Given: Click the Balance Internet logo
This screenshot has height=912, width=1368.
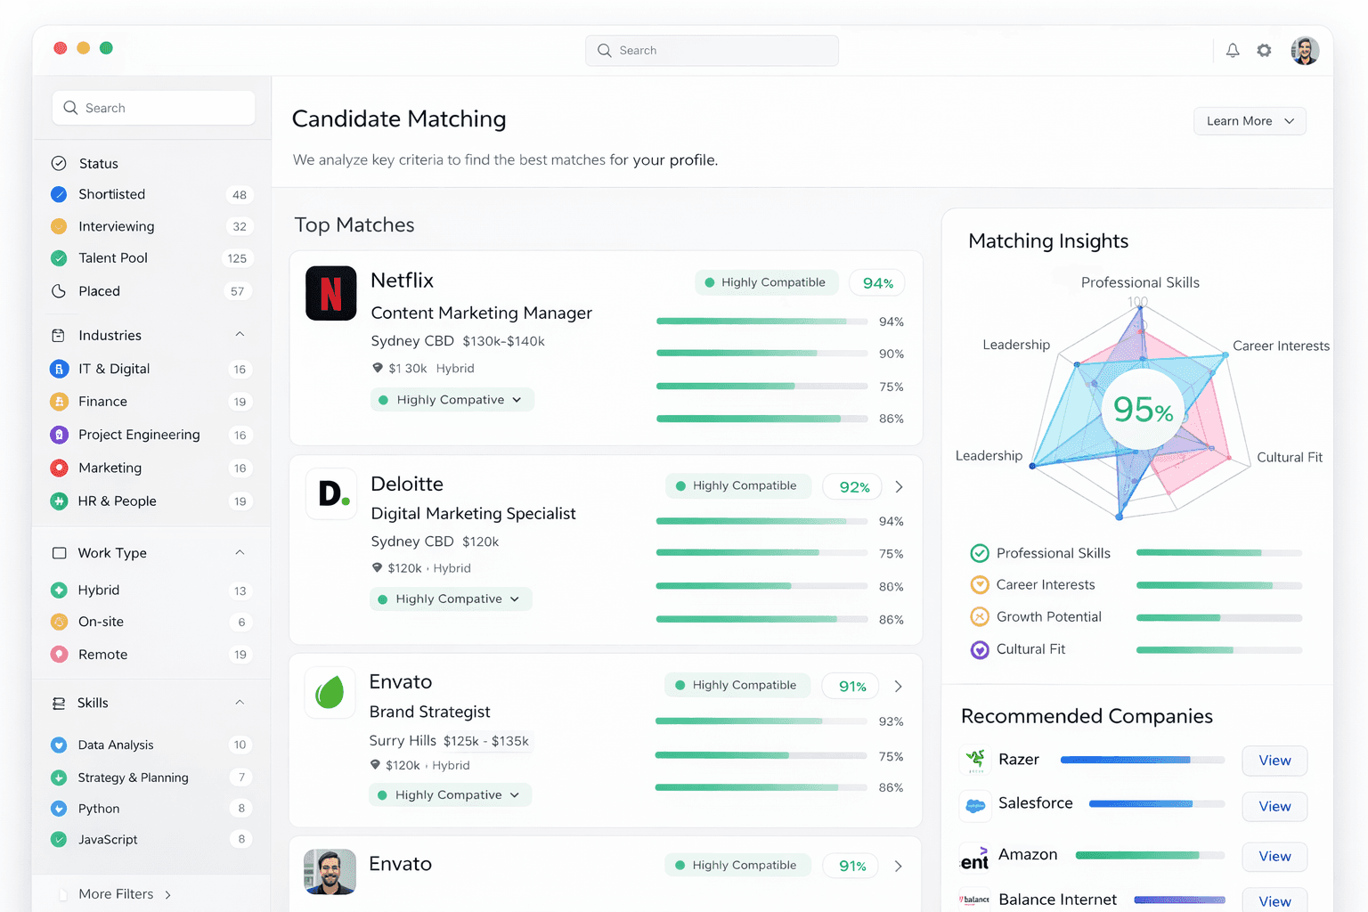Looking at the screenshot, I should 975,900.
